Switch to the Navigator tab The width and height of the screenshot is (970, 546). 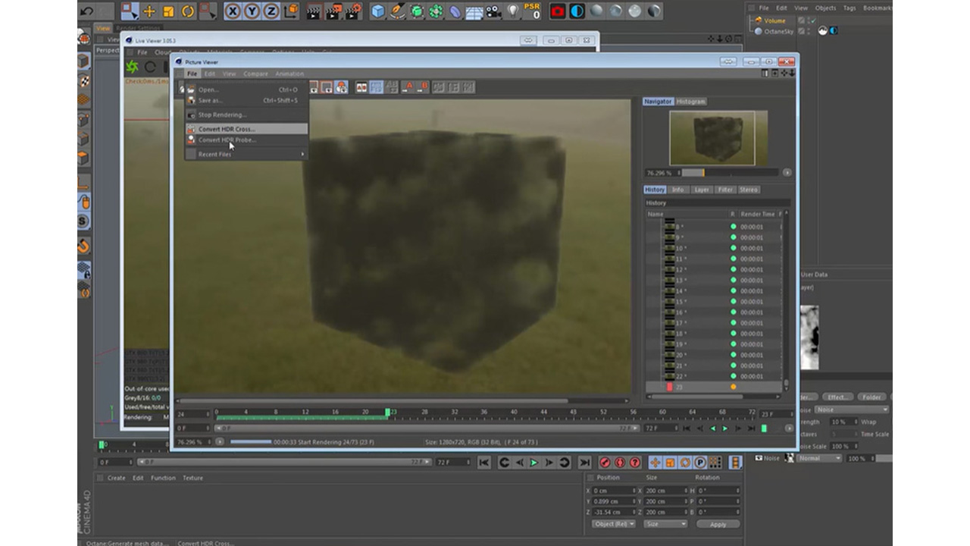pyautogui.click(x=658, y=101)
